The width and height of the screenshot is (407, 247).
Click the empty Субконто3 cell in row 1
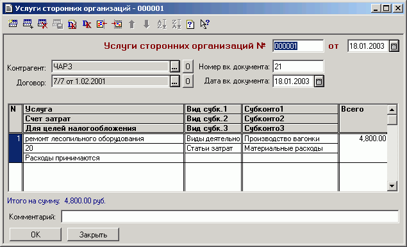(290, 158)
